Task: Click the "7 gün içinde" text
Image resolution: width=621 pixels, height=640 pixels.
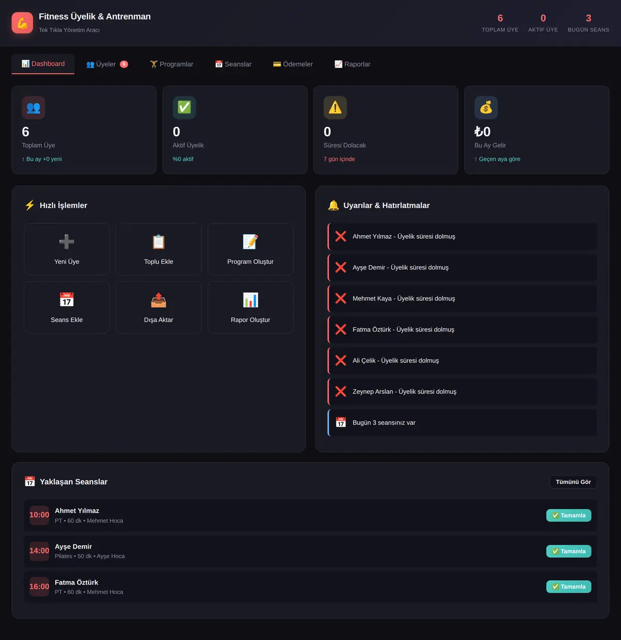Action: pos(339,159)
